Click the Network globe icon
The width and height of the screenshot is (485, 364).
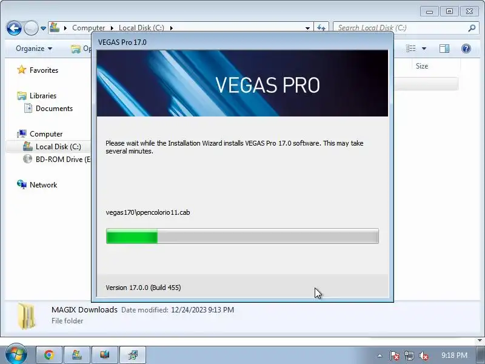(22, 184)
